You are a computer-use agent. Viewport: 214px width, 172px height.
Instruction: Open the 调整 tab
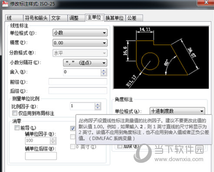[x=76, y=18]
